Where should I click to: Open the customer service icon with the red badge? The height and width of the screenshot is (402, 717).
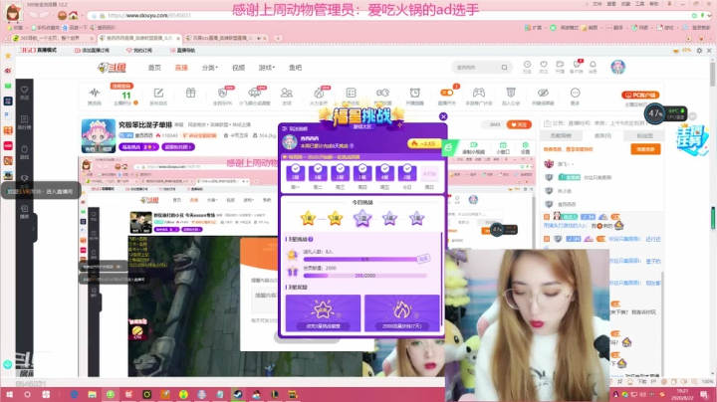(x=577, y=67)
